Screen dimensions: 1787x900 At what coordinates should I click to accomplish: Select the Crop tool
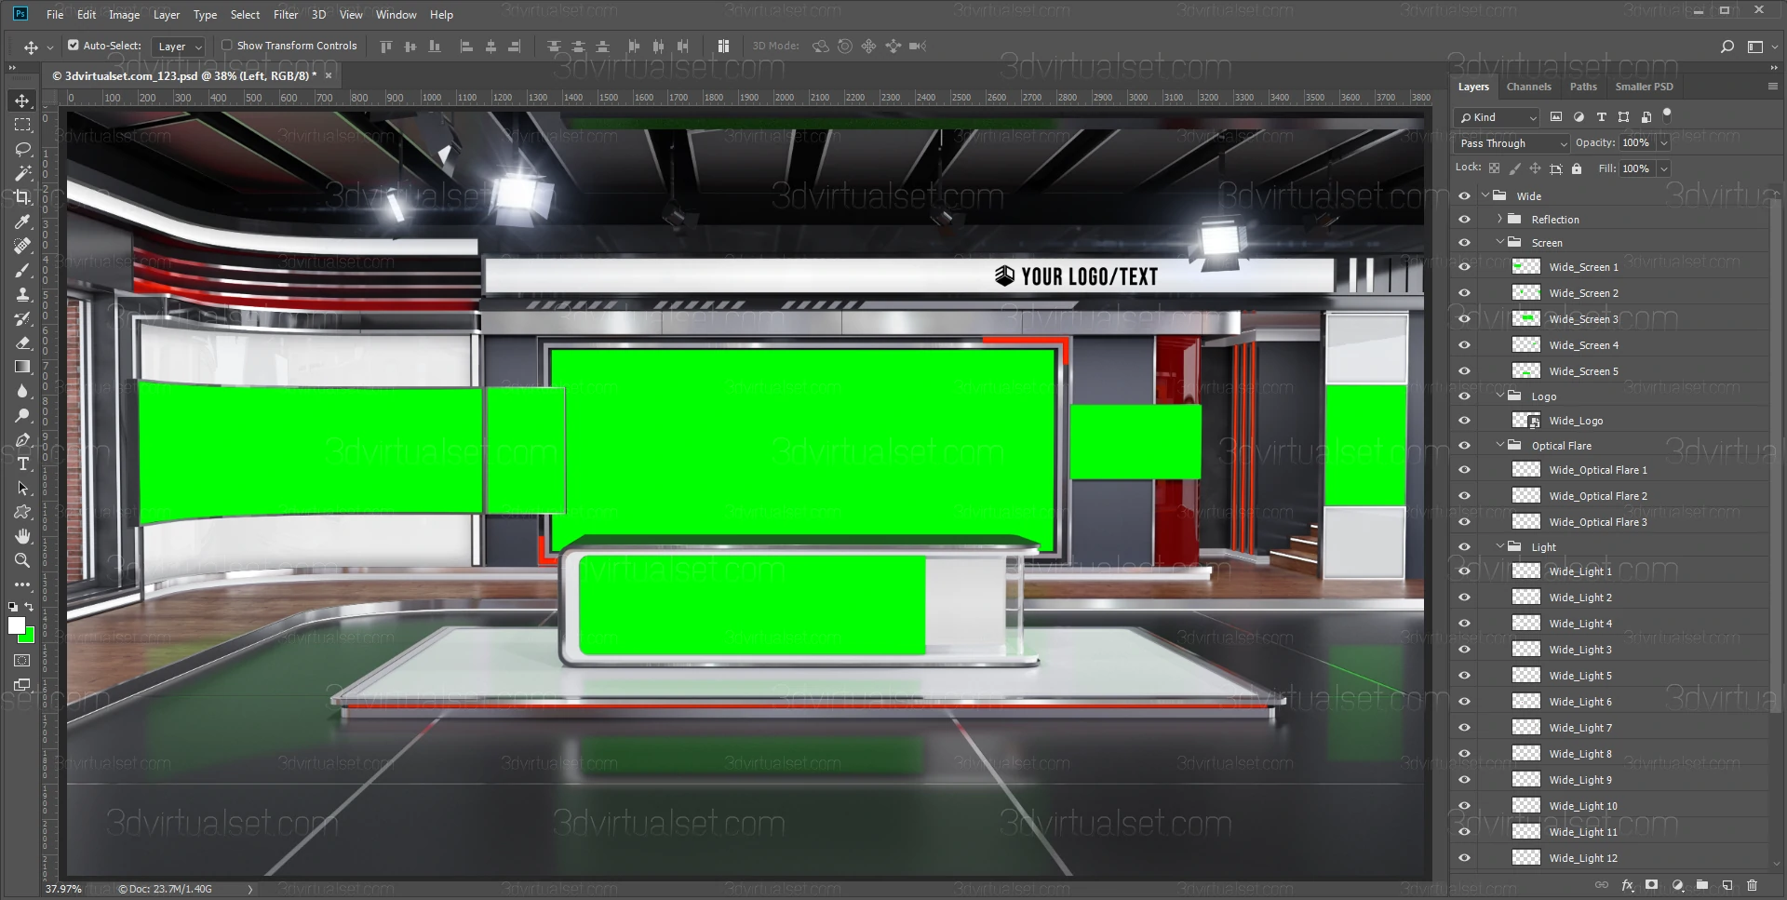coord(22,197)
